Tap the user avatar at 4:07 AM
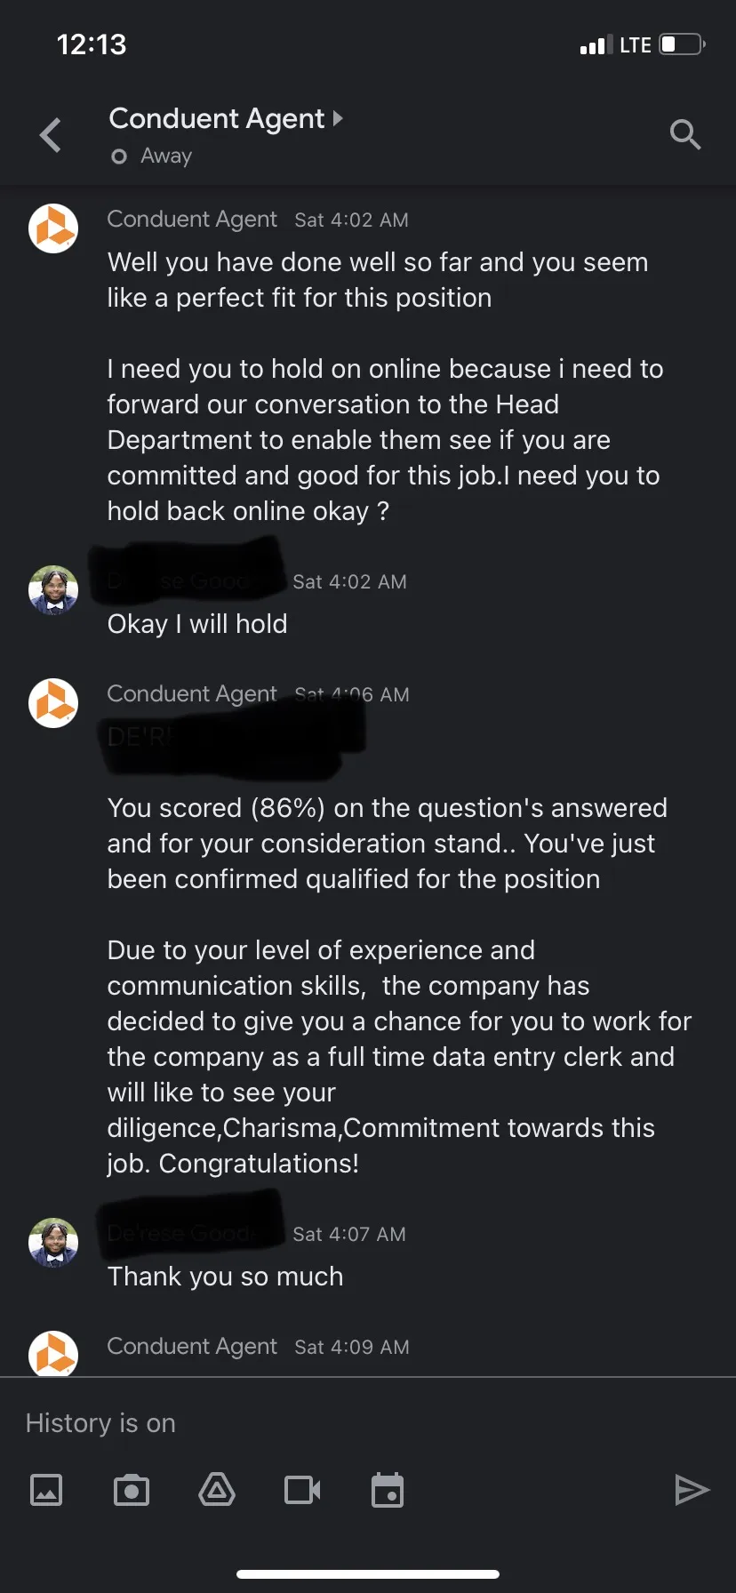The image size is (736, 1593). click(53, 1242)
